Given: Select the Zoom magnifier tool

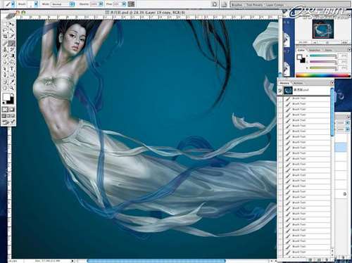Looking at the screenshot, I should click(x=12, y=89).
